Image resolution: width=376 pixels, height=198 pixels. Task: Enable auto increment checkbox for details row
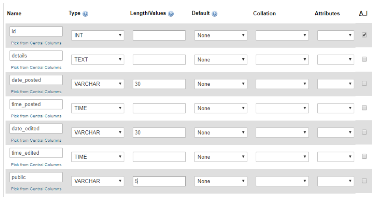pyautogui.click(x=364, y=59)
